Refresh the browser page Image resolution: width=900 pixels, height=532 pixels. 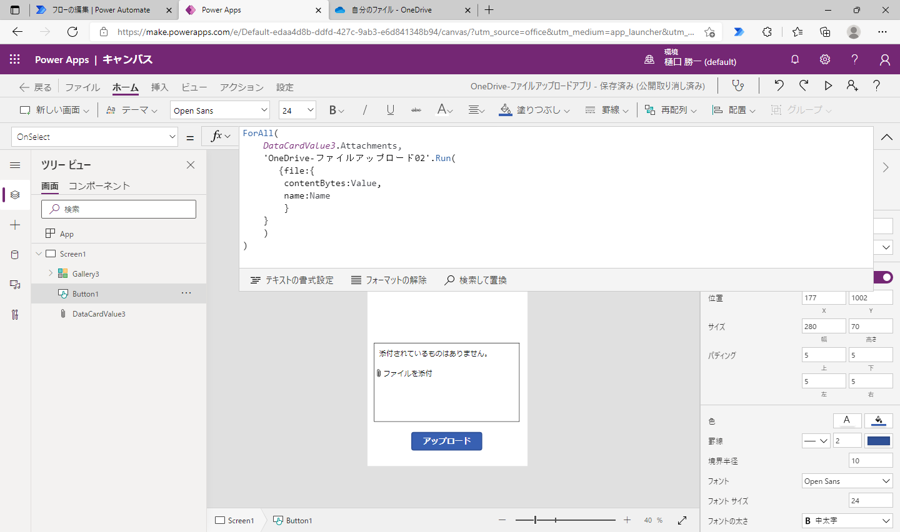coord(72,32)
